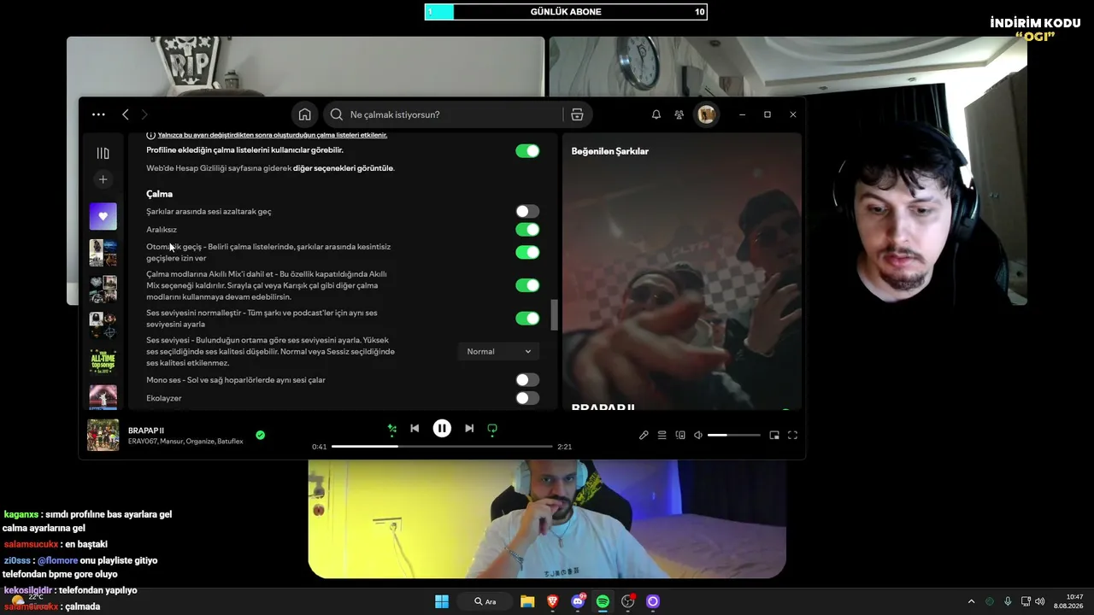The image size is (1094, 615).
Task: Click the Spotify taskbar icon
Action: click(x=603, y=601)
